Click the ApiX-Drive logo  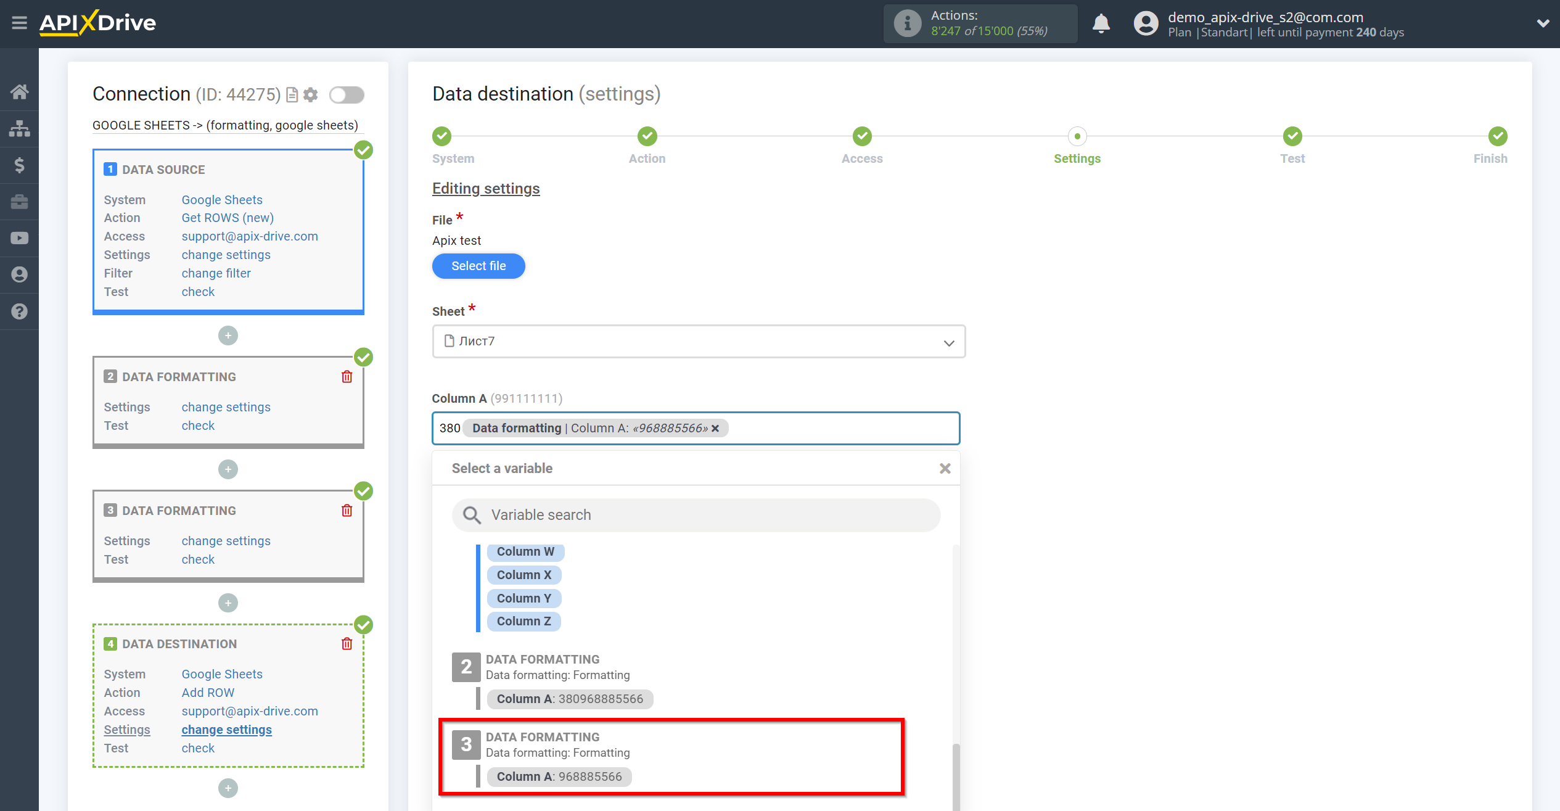97,23
